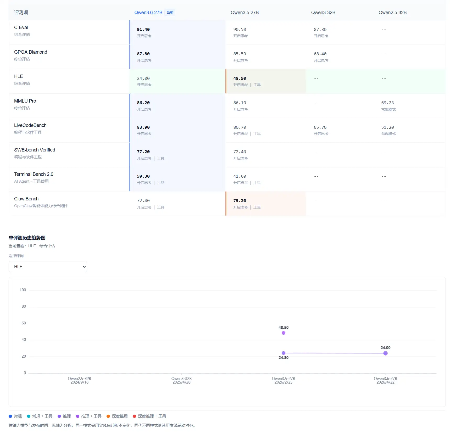Toggle the 常规 + 工具 legend item

(x=40, y=416)
